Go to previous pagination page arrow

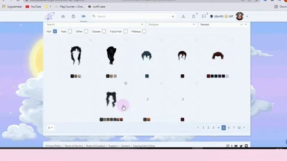point(198,127)
